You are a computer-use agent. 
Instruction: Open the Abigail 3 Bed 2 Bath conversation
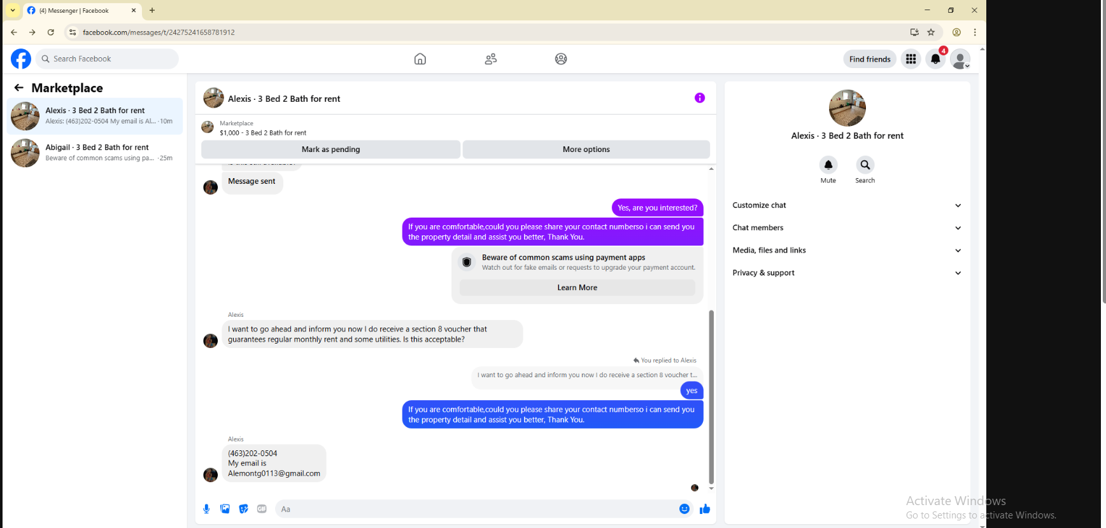point(95,153)
